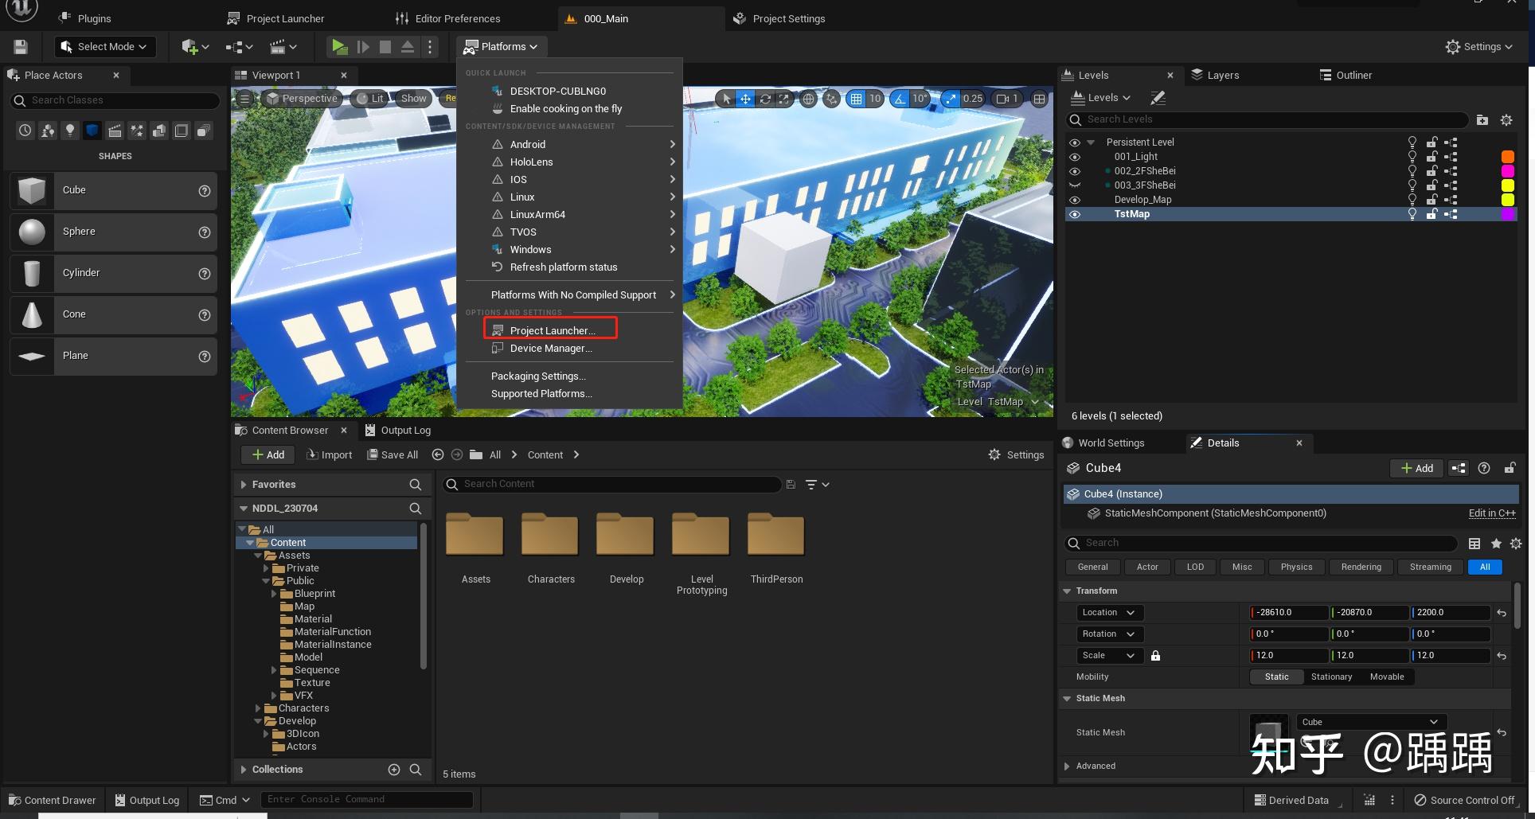The width and height of the screenshot is (1535, 819).
Task: Open the Select Mode dropdown
Action: click(x=105, y=47)
